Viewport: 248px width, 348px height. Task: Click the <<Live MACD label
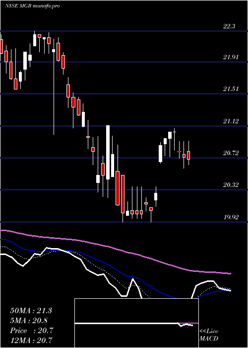[x=209, y=335]
